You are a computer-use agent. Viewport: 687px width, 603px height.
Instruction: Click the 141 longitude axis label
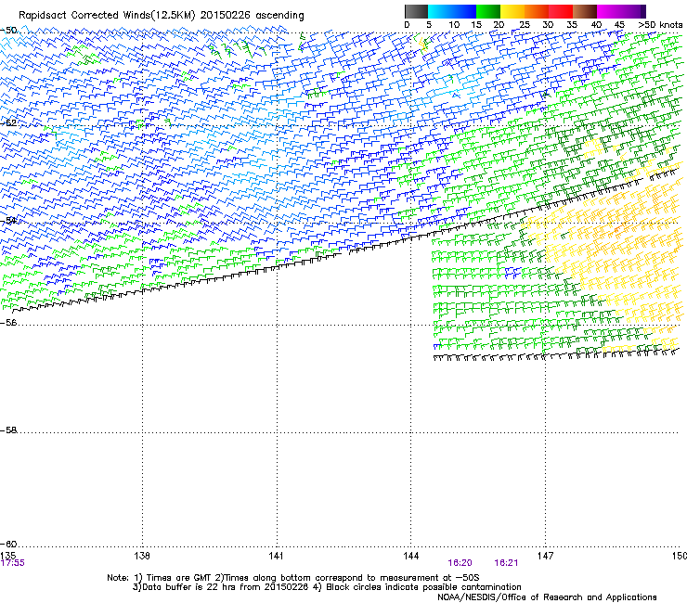(x=276, y=556)
